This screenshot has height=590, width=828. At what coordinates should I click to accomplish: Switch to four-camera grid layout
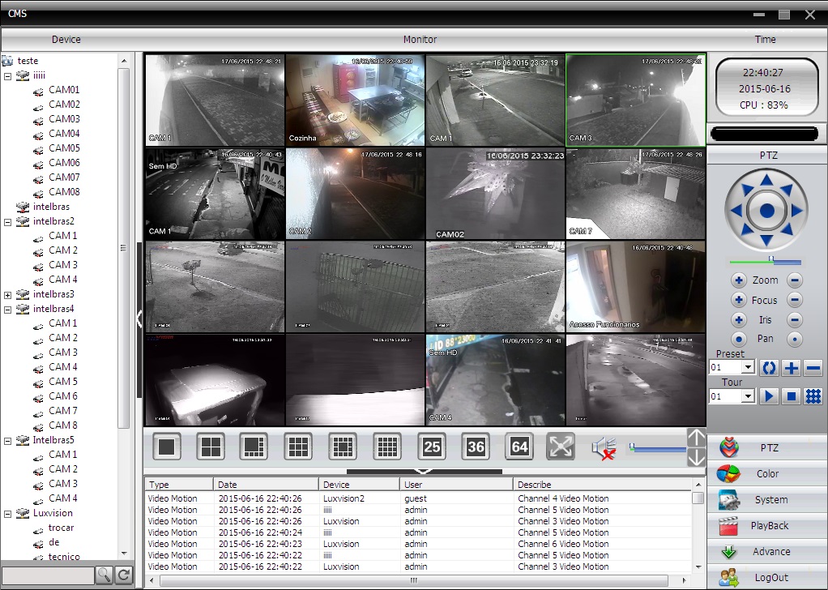click(x=211, y=447)
